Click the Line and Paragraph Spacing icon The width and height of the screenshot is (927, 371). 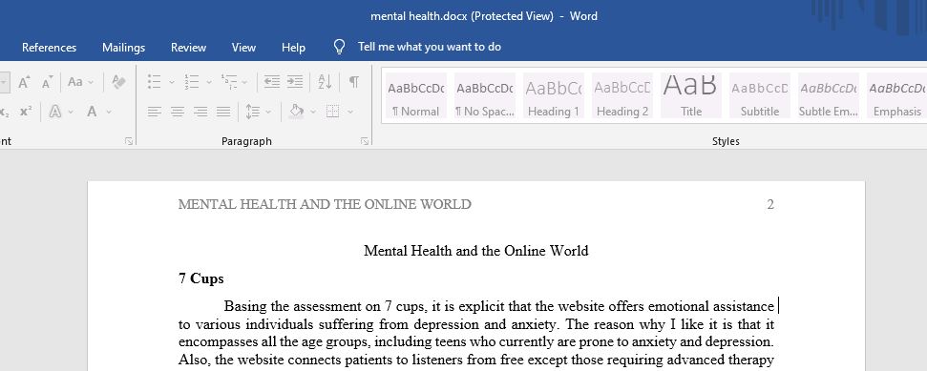(252, 111)
